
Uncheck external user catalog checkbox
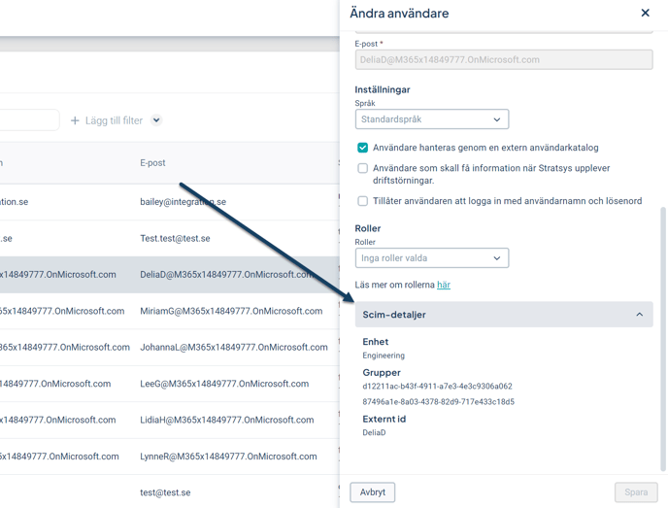pyautogui.click(x=362, y=148)
